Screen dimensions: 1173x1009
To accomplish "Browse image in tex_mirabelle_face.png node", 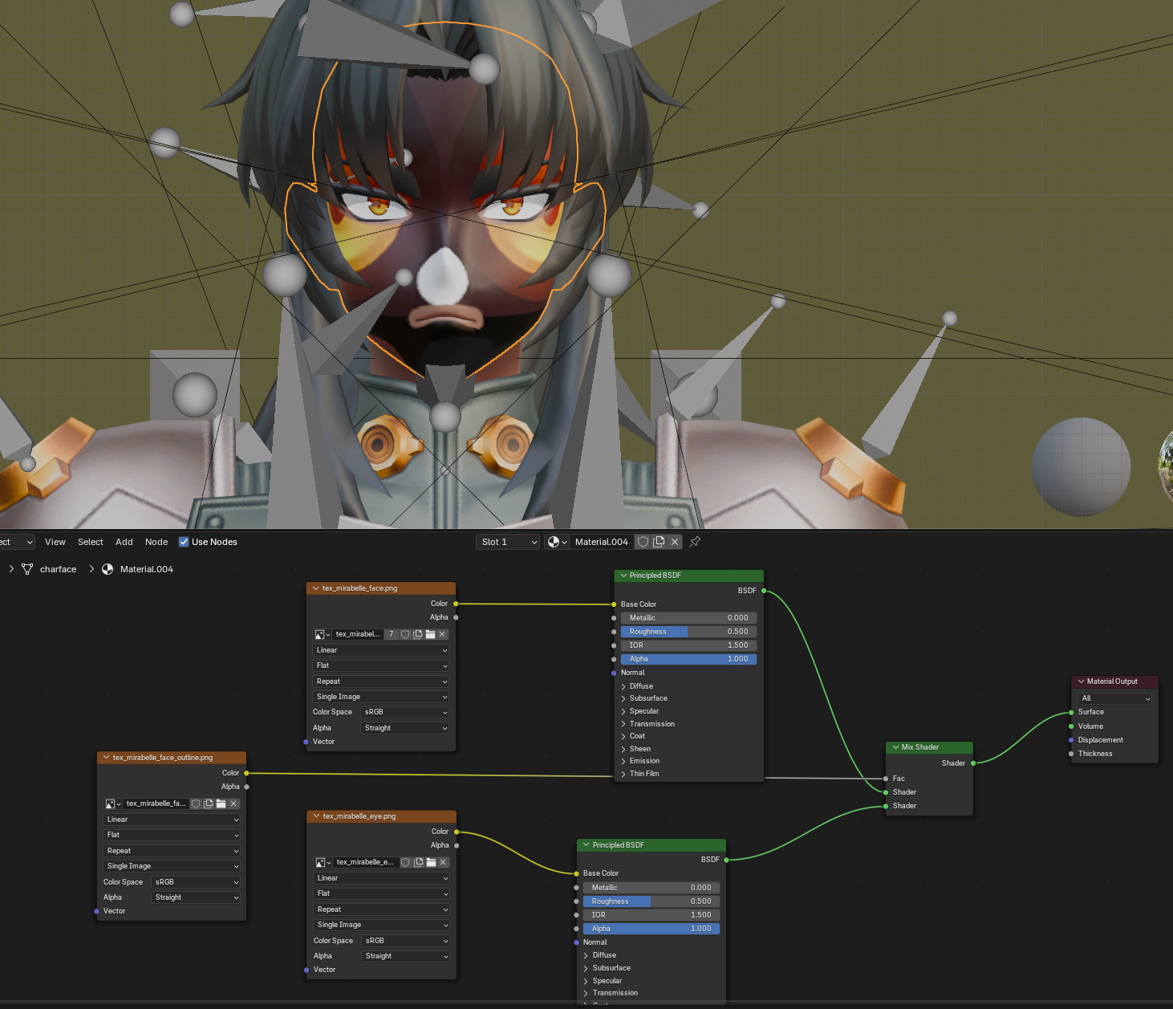I will [323, 634].
